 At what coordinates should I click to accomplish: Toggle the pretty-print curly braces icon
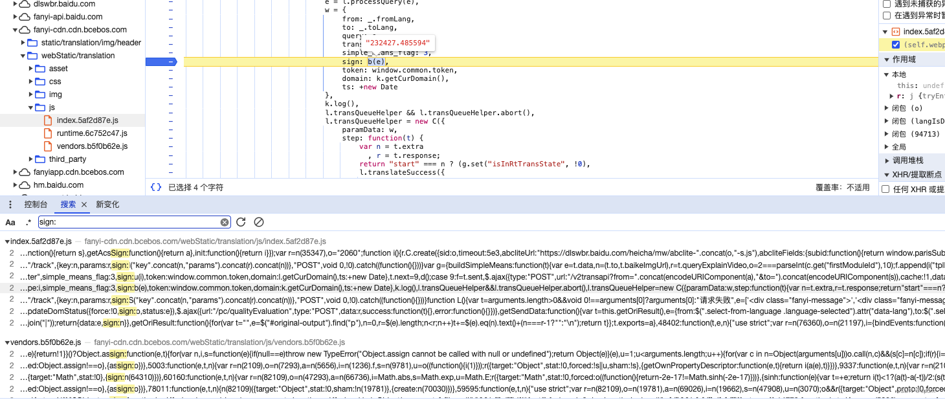click(x=156, y=187)
